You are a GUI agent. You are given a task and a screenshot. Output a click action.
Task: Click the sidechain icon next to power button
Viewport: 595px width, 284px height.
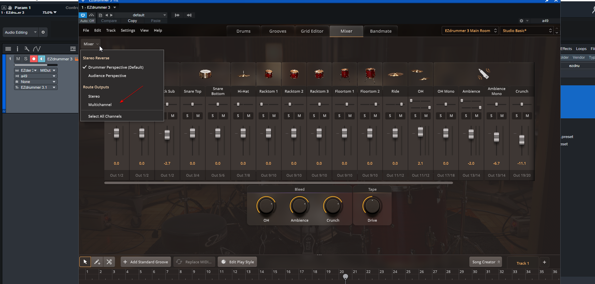91,15
